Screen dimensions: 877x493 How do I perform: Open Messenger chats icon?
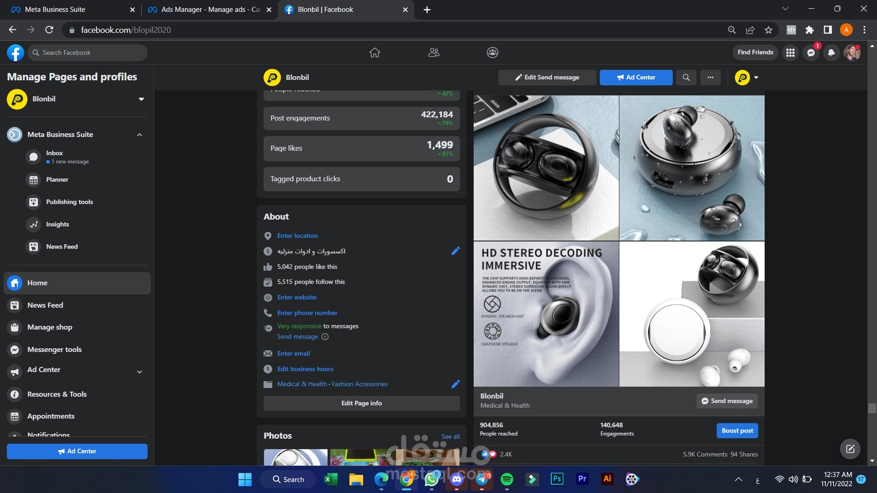tap(811, 52)
